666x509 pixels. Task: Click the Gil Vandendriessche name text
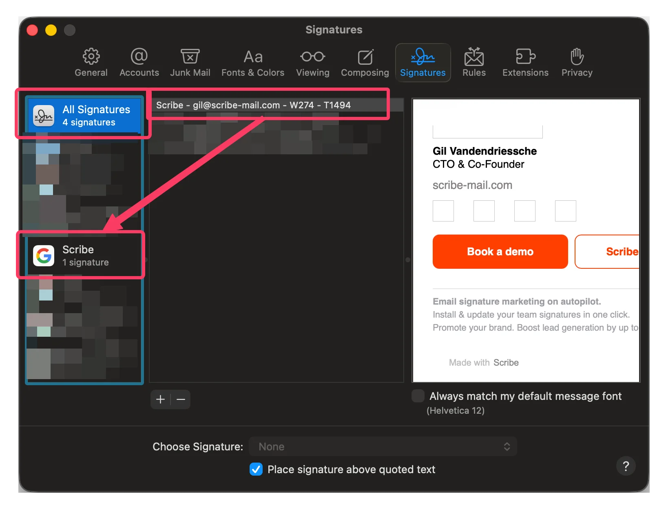click(485, 151)
